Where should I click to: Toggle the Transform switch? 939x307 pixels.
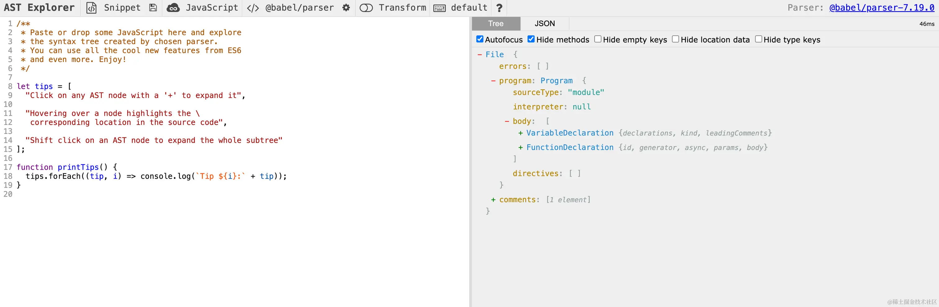pos(366,8)
